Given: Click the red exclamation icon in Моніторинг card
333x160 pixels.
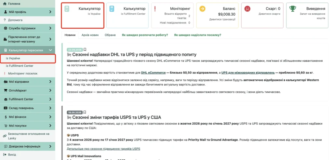Looking at the screenshot, I should pyautogui.click(x=155, y=9).
